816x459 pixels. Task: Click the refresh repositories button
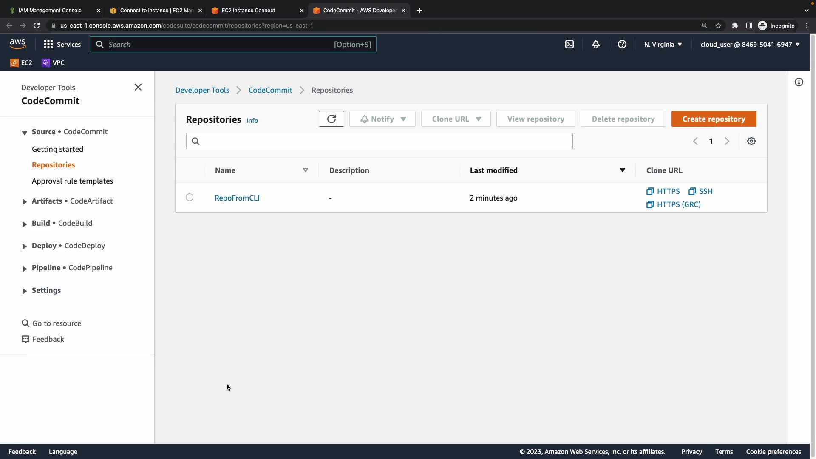pyautogui.click(x=331, y=119)
